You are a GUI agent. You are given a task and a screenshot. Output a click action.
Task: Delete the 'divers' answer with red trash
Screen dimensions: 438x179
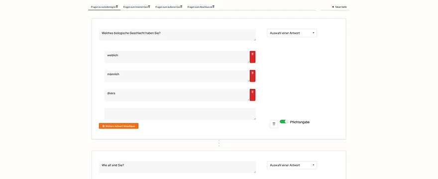(252, 95)
